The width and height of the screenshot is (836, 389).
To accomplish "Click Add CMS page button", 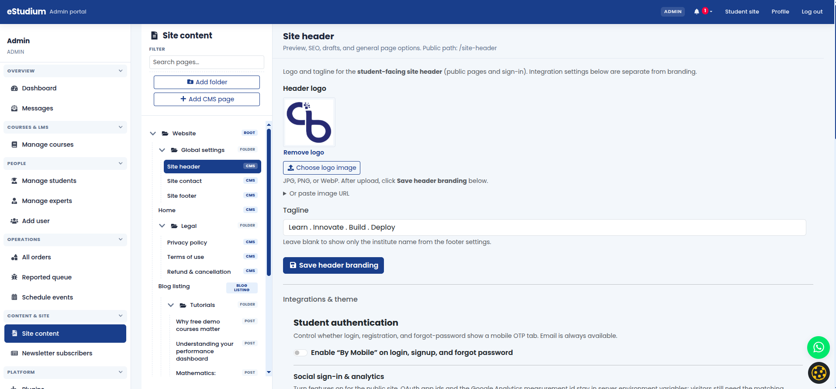I will tap(207, 99).
